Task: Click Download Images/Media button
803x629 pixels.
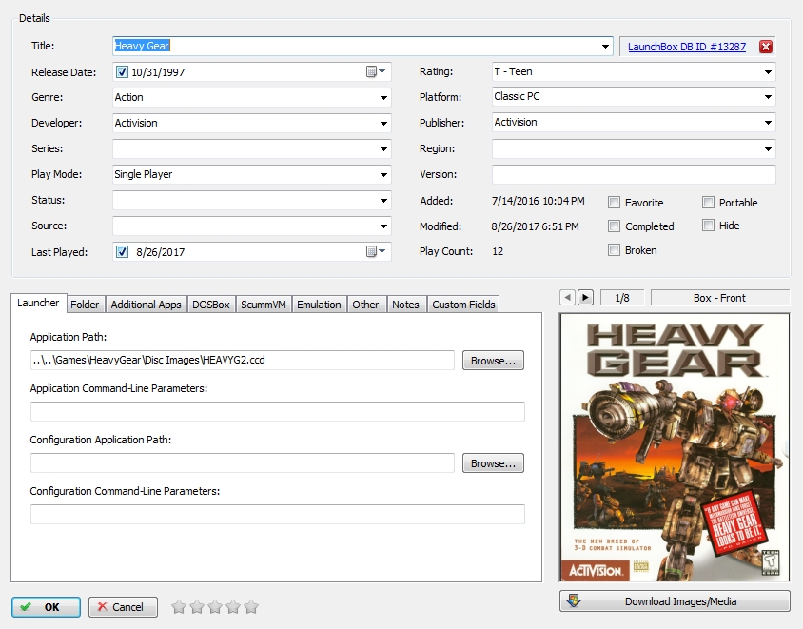Action: click(x=675, y=601)
